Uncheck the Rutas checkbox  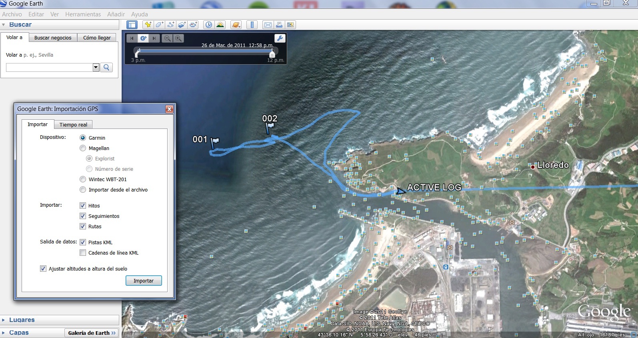coord(83,226)
